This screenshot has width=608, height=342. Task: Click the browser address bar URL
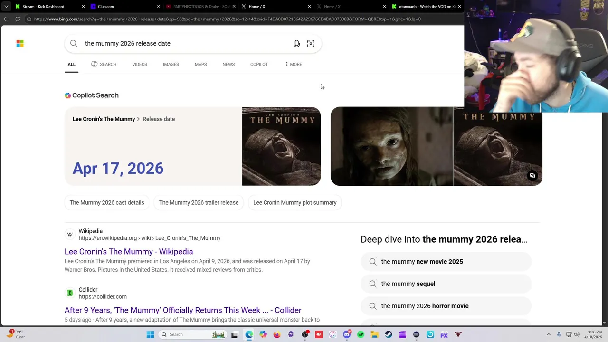[x=227, y=19]
